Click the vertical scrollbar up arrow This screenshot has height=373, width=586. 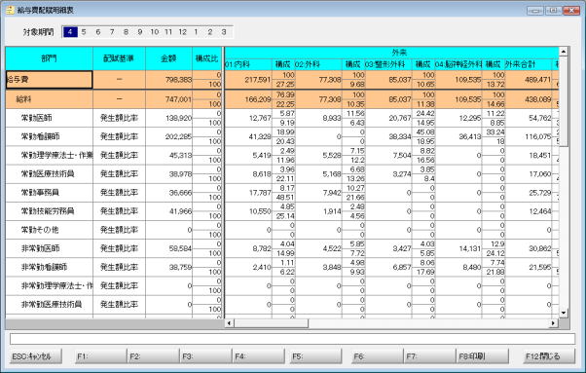coord(564,51)
